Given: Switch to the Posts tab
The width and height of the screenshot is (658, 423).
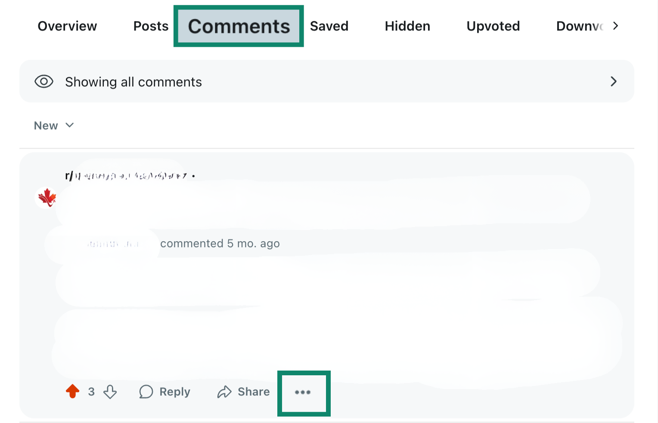Looking at the screenshot, I should pos(151,26).
